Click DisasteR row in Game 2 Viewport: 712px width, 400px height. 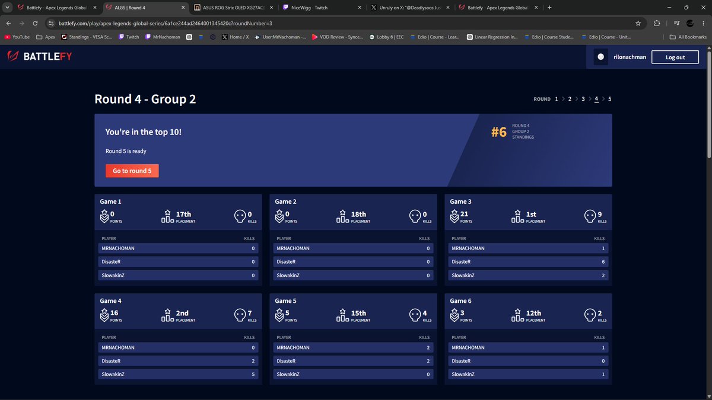click(x=353, y=261)
